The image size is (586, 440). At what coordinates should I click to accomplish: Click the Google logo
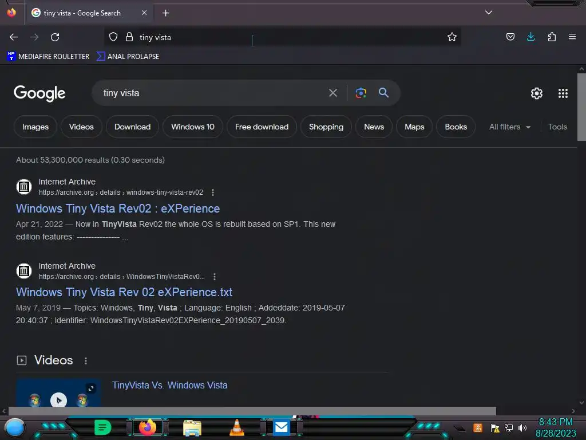click(39, 93)
